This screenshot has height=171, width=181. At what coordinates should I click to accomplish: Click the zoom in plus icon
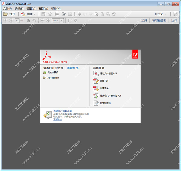[x=48, y=20]
